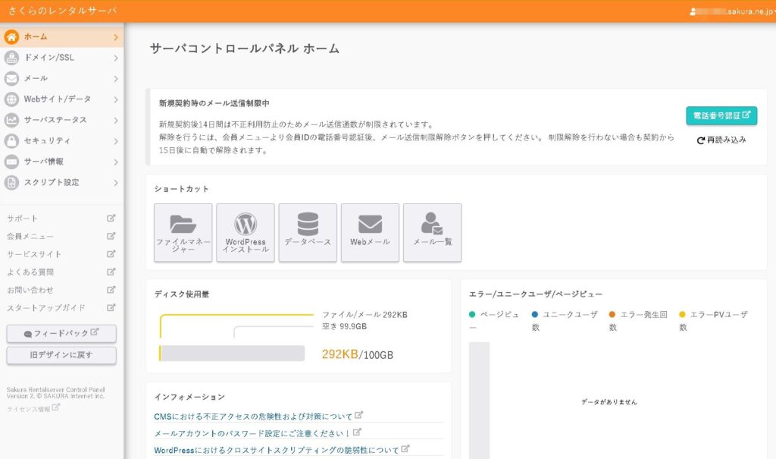Expand the ドメイン/SSL menu chevron

click(x=116, y=58)
